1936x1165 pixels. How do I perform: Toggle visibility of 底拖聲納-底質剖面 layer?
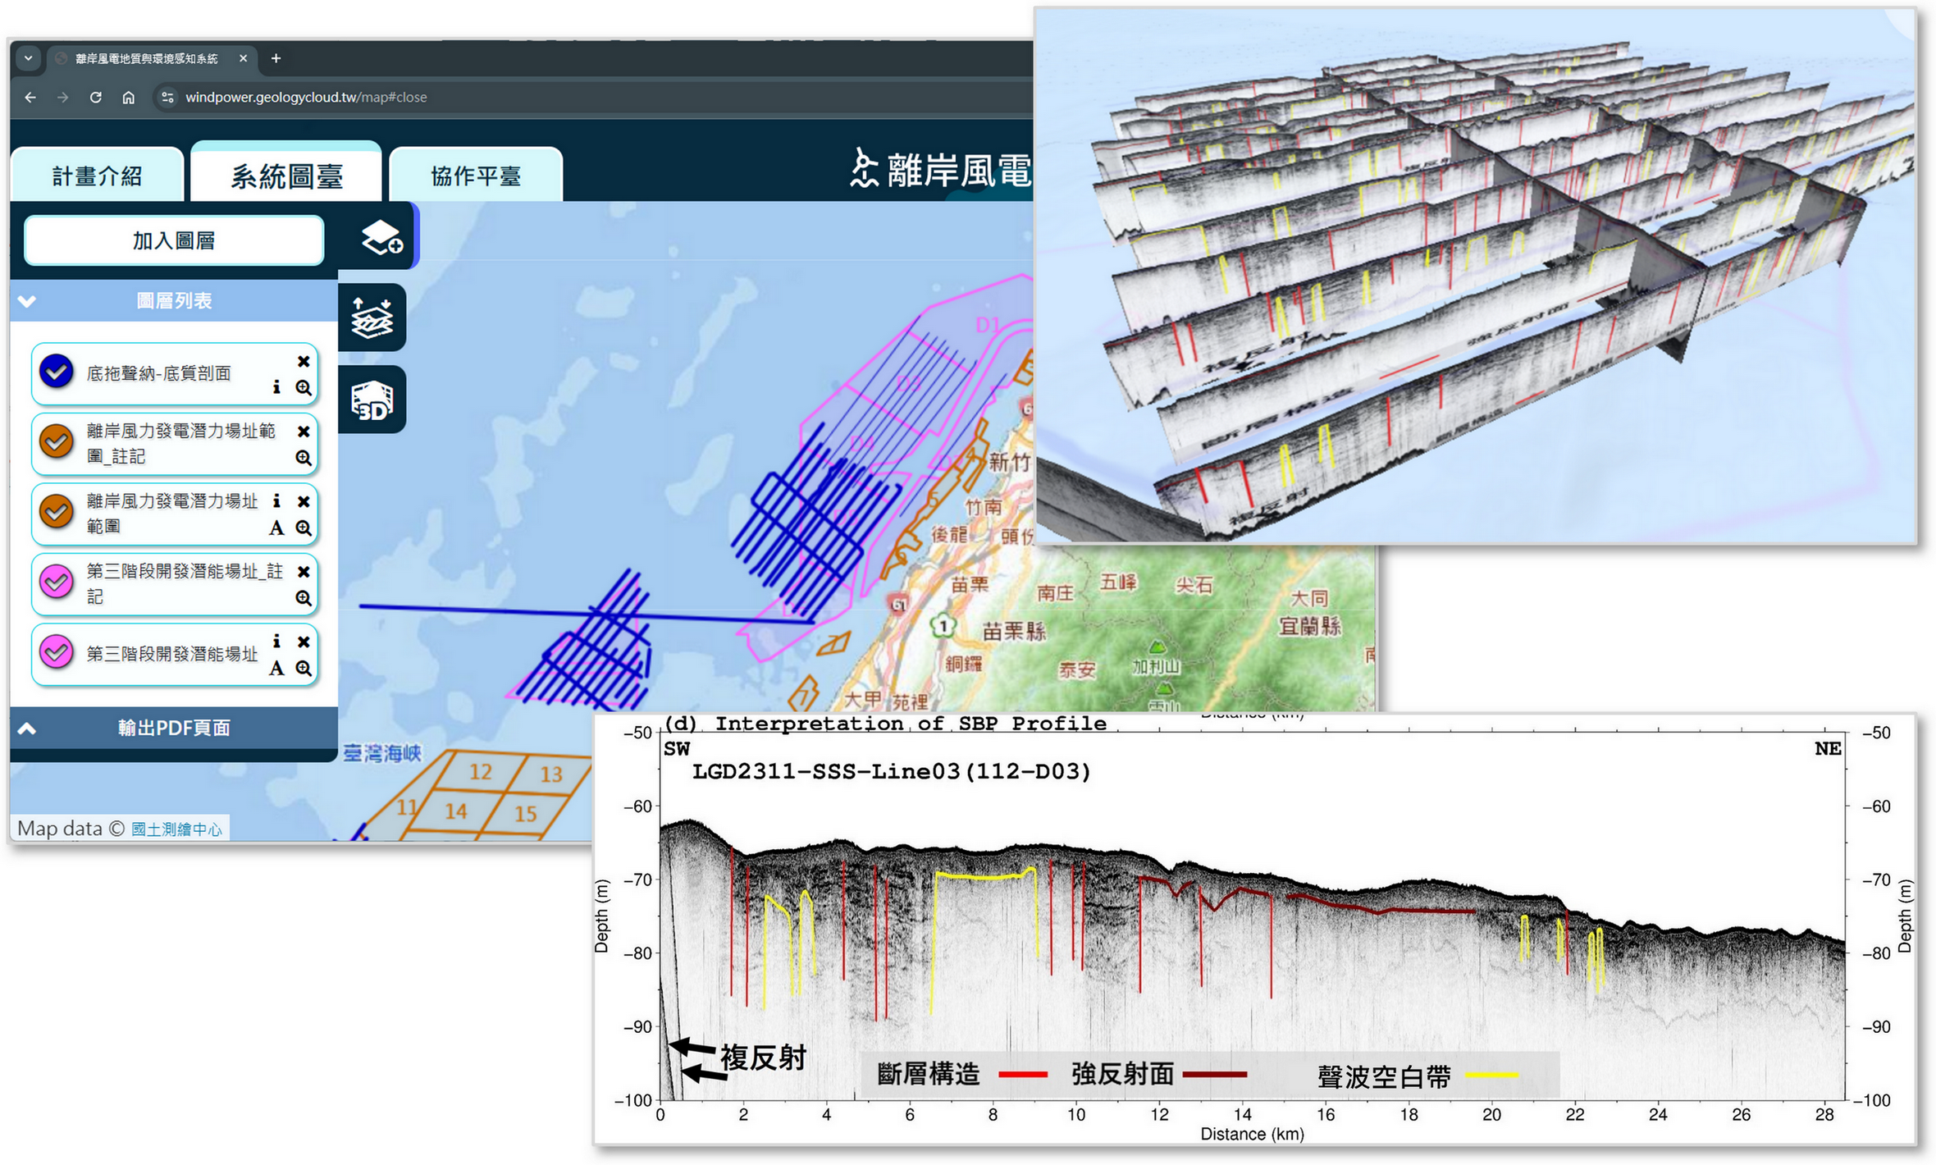(x=57, y=372)
